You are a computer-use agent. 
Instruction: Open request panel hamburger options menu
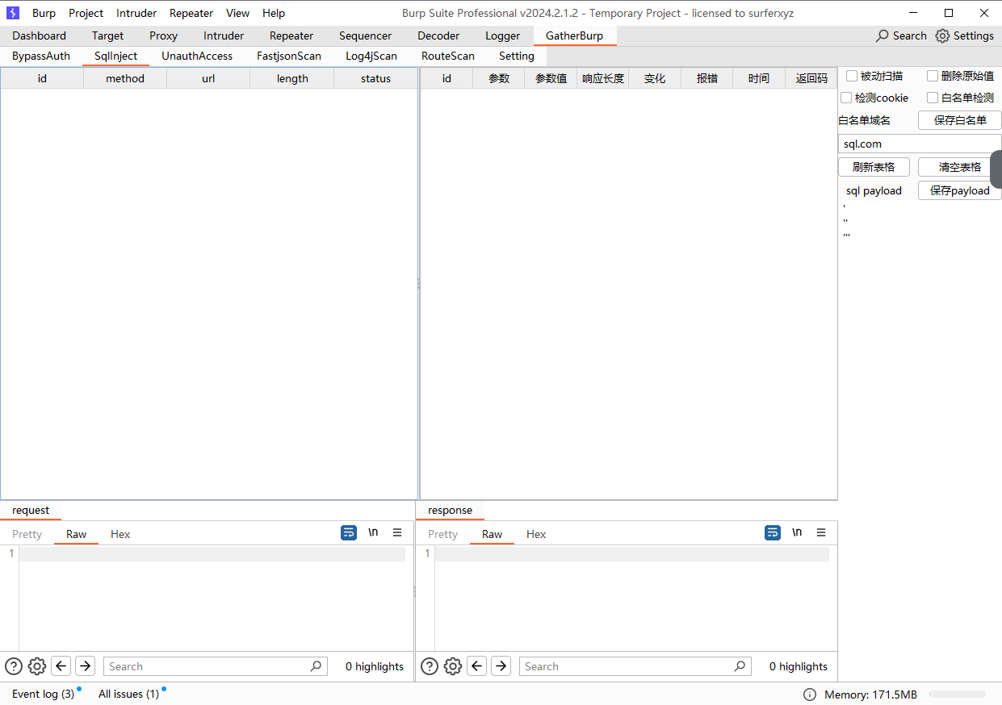397,532
